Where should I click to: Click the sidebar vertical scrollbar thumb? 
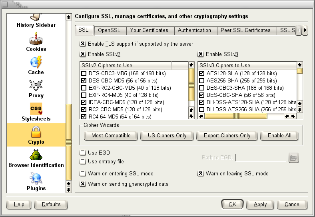pos(68,142)
